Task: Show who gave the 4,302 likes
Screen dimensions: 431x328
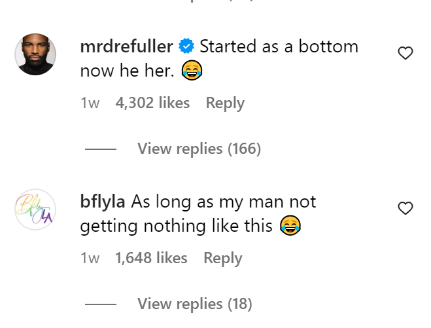Action: pyautogui.click(x=152, y=103)
